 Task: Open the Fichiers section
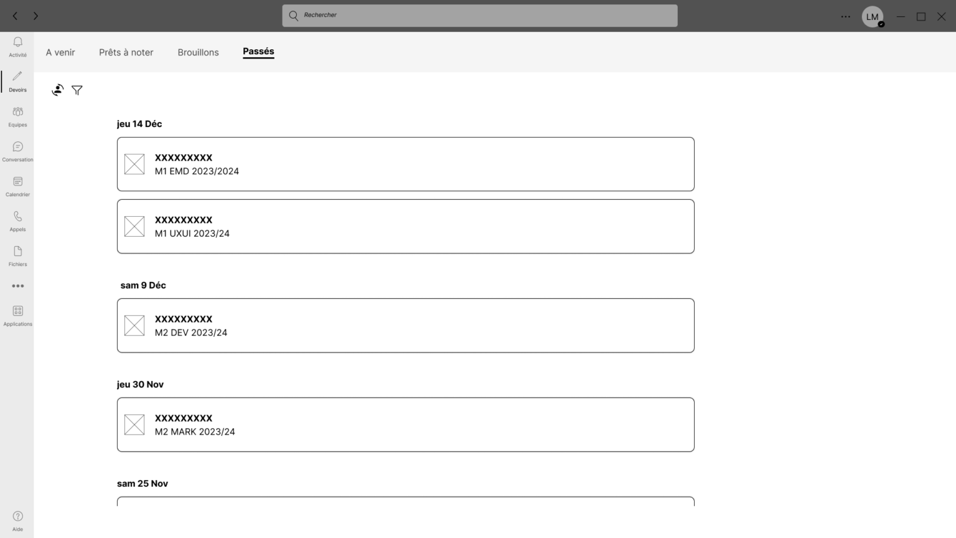point(17,252)
